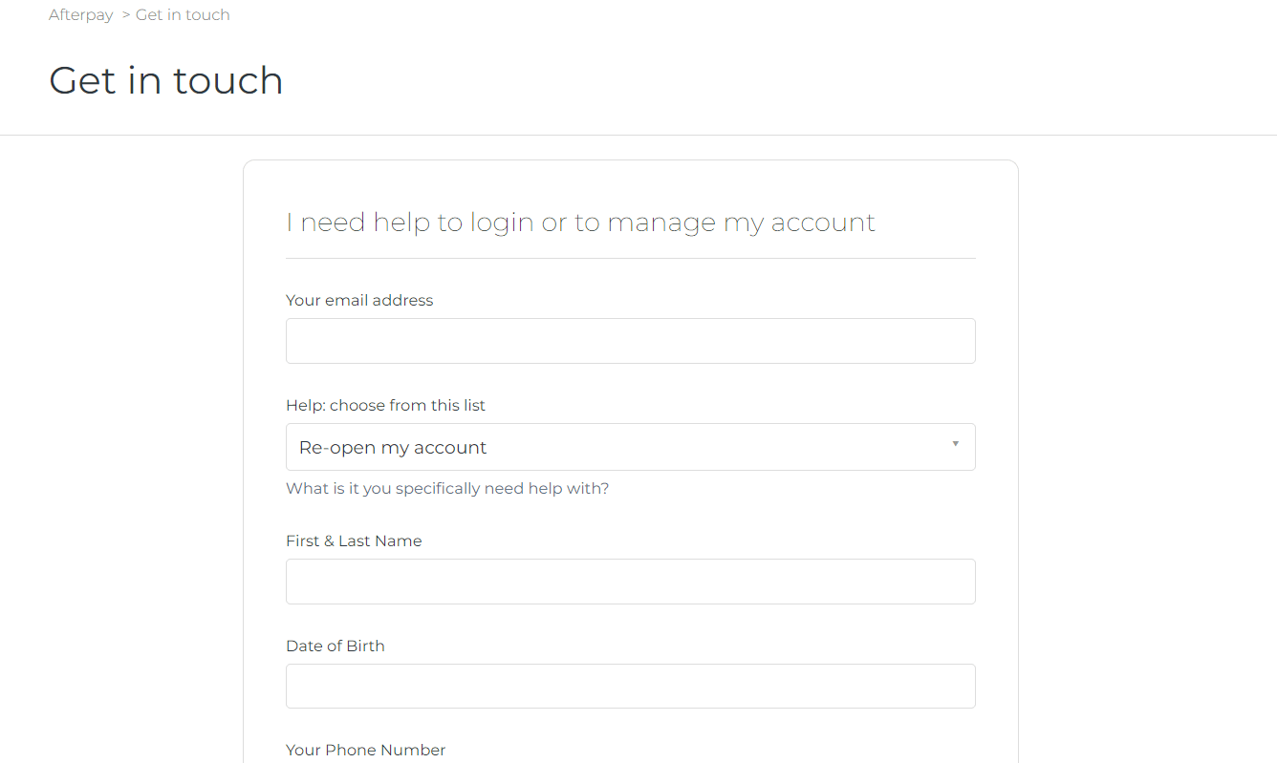Click the 'Date of Birth' label
This screenshot has width=1277, height=763.
335,646
